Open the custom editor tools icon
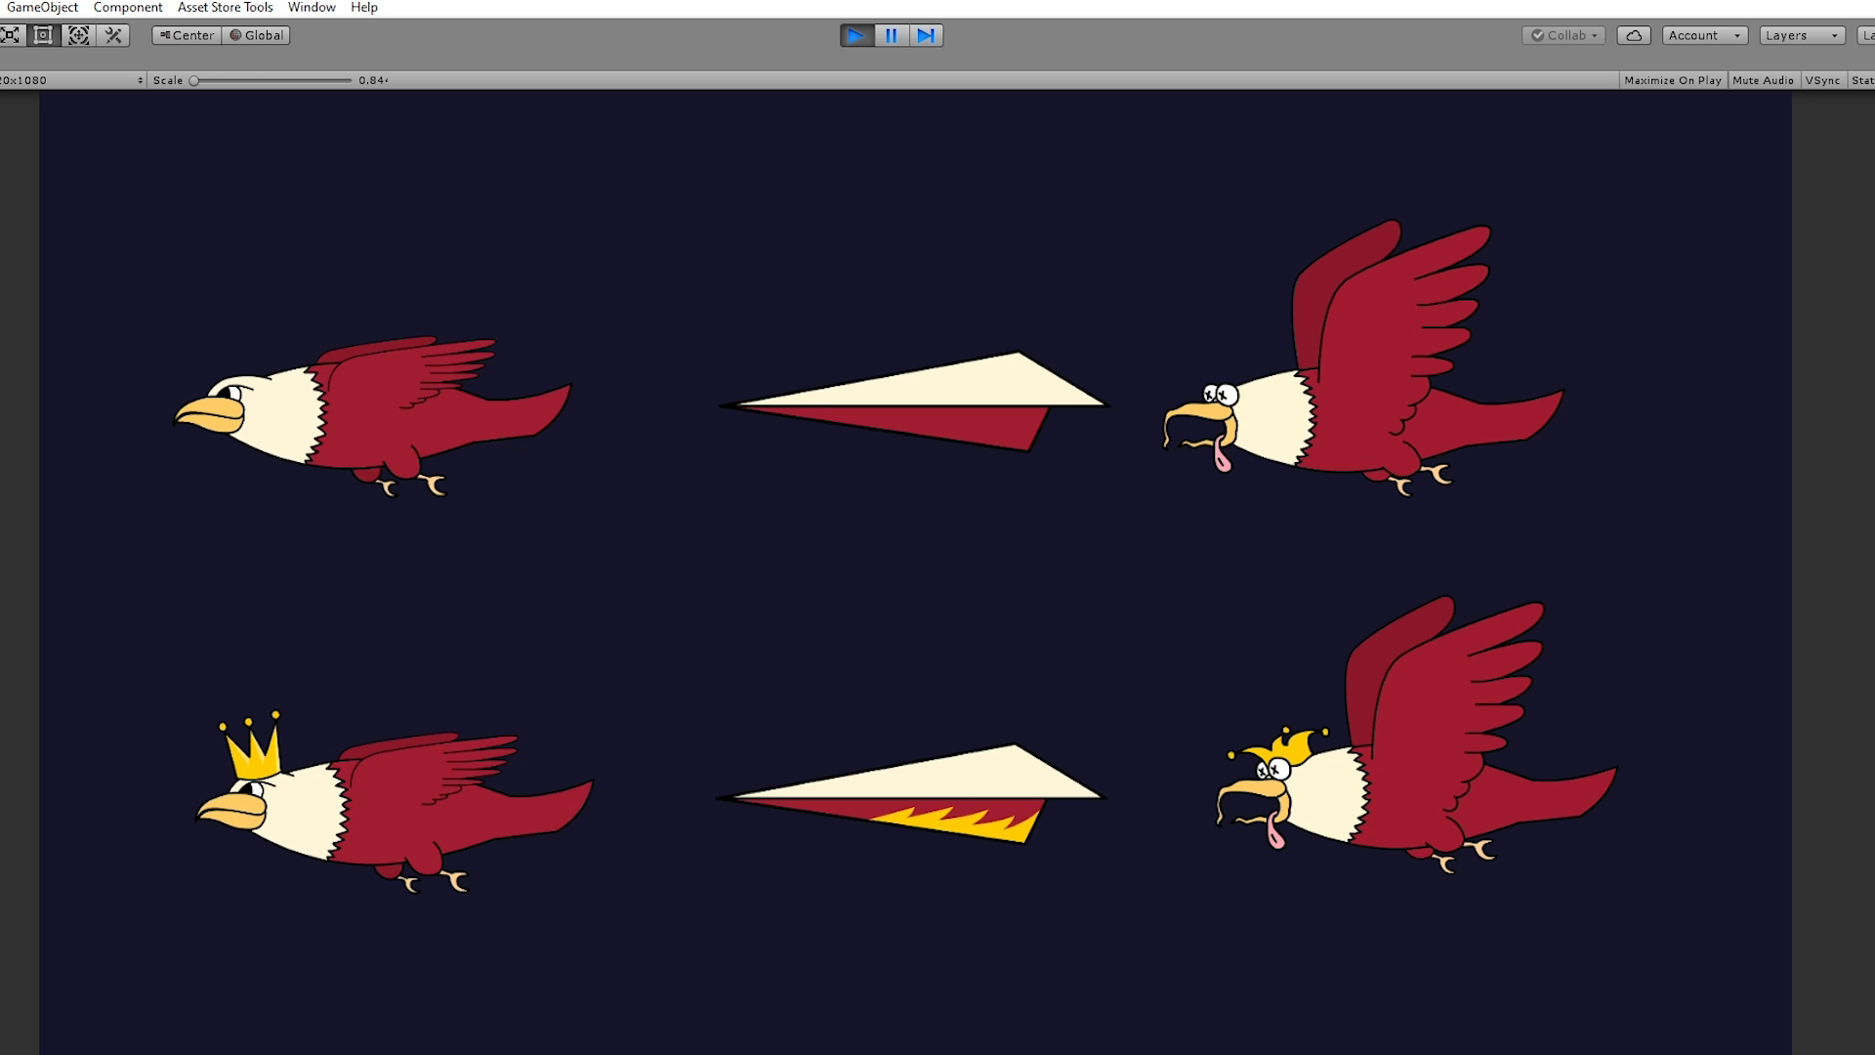 tap(113, 35)
